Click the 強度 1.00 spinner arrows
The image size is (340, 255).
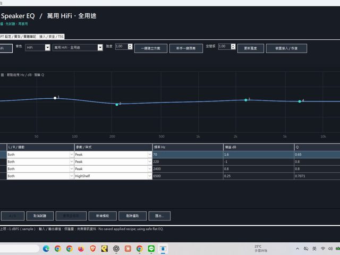pos(130,46)
